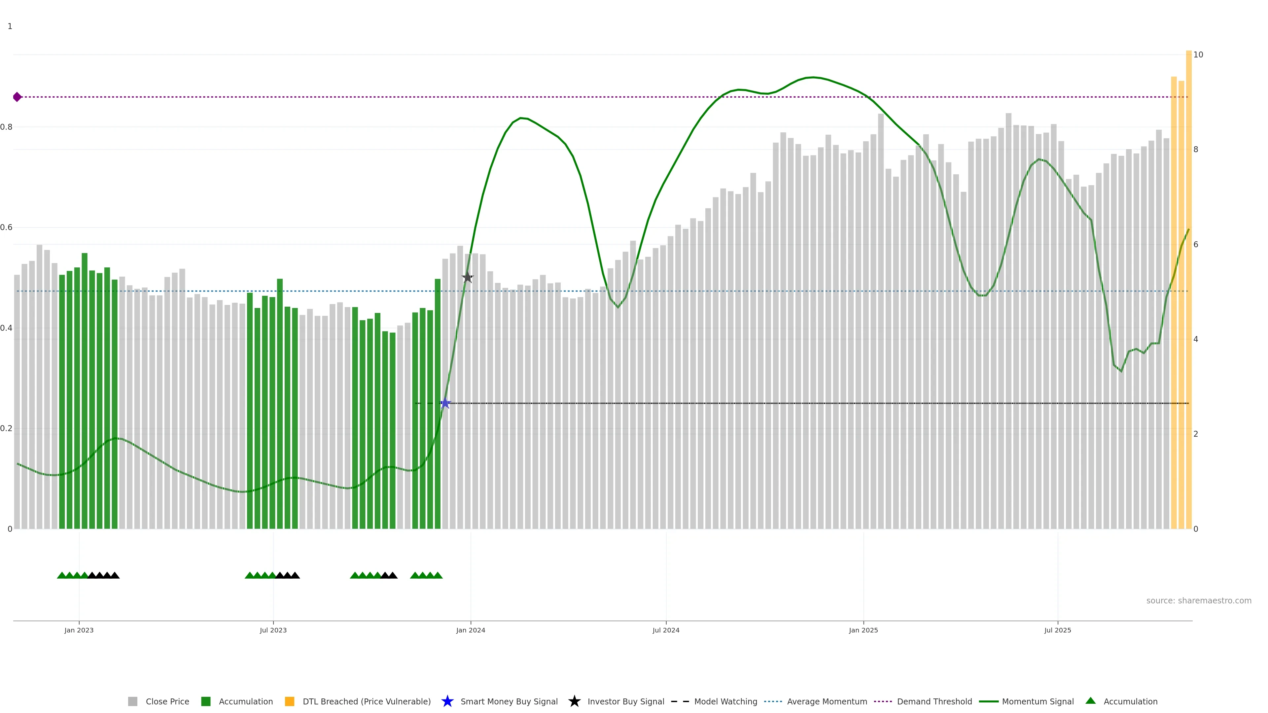Click Momentum Signal legend line icon
The image size is (1268, 713).
pos(988,702)
